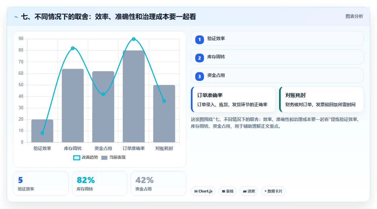377x209 pixels.
Task: Click the 资金占用 bar in the chart
Action: tap(103, 107)
